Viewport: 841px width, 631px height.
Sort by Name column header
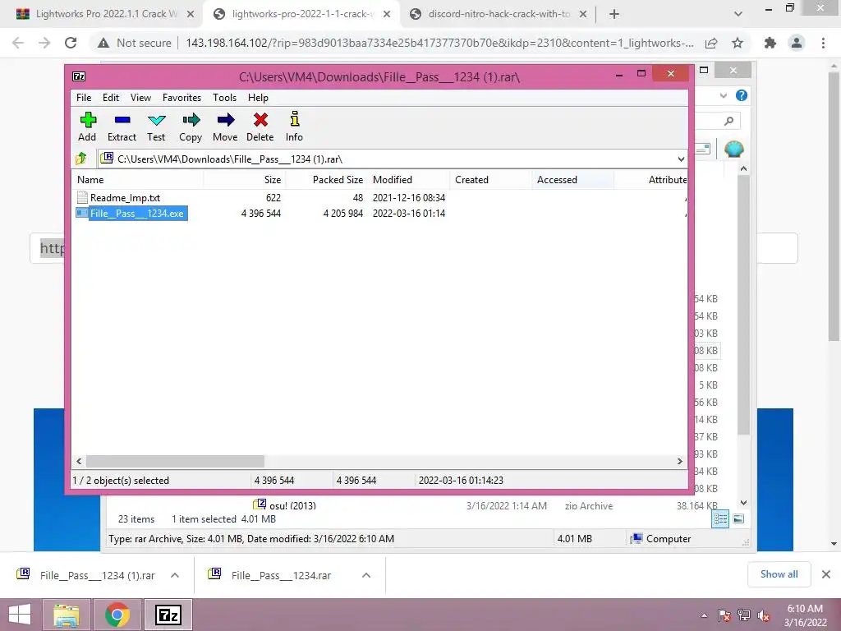pos(137,180)
